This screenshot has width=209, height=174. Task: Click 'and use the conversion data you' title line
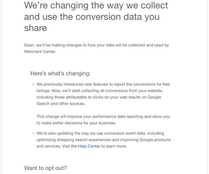(92, 17)
